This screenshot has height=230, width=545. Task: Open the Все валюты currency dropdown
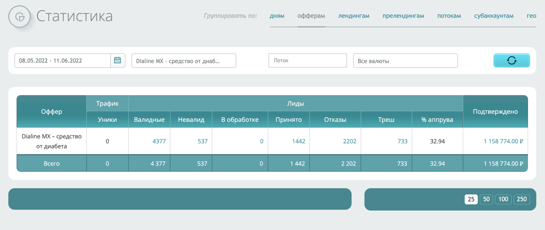pyautogui.click(x=405, y=60)
